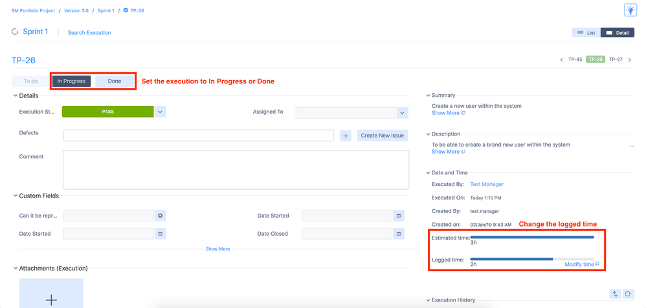Jump to execution TP-27
Screen dimensions: 646x308
[616, 59]
